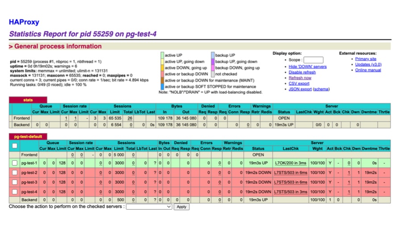Click the Scope input field

click(x=313, y=60)
